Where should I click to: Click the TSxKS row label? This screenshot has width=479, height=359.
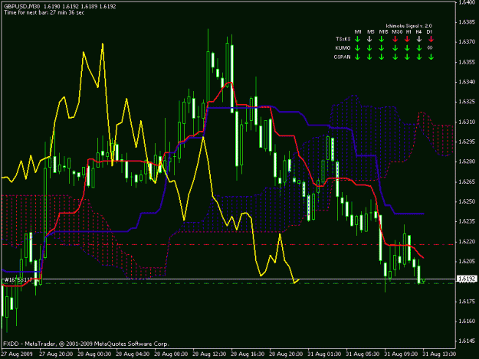(x=343, y=39)
